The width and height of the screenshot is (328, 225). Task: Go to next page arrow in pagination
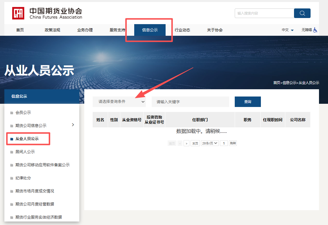pos(187,143)
